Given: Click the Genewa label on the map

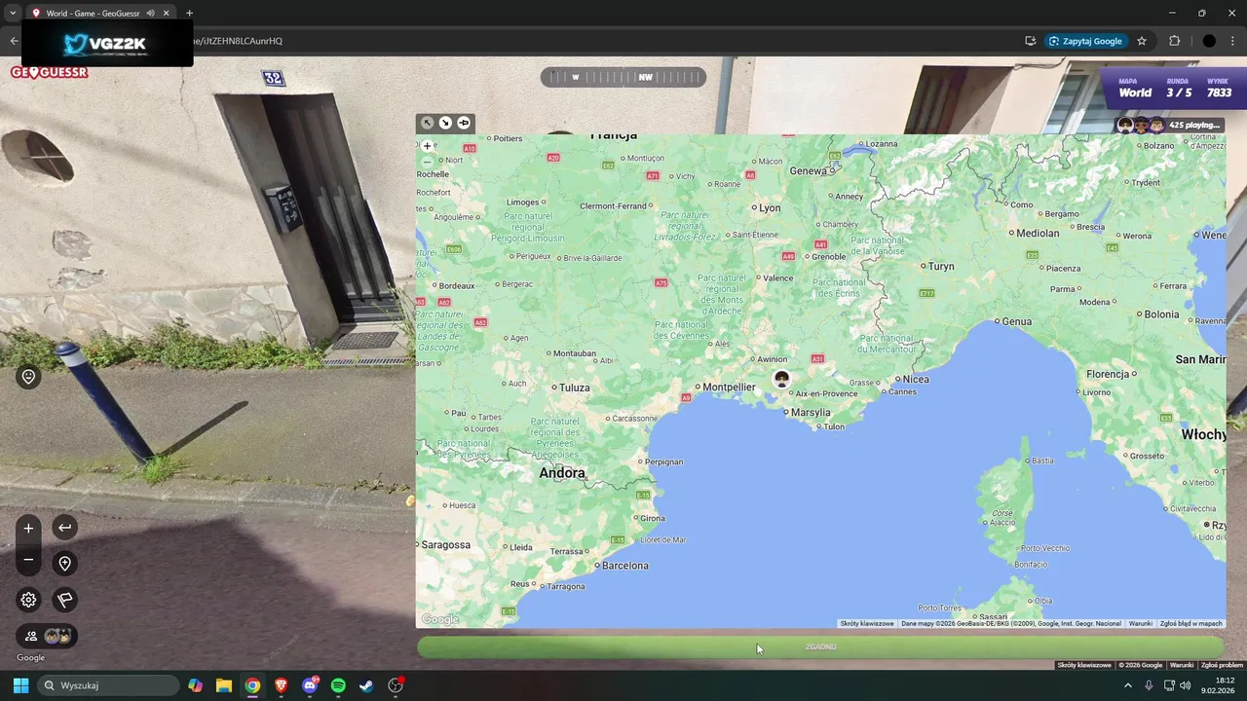Looking at the screenshot, I should pyautogui.click(x=808, y=171).
